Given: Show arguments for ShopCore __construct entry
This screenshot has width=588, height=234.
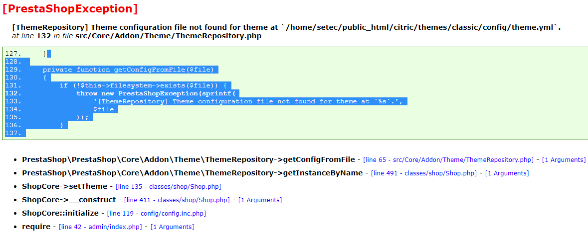Looking at the screenshot, I should tap(260, 200).
